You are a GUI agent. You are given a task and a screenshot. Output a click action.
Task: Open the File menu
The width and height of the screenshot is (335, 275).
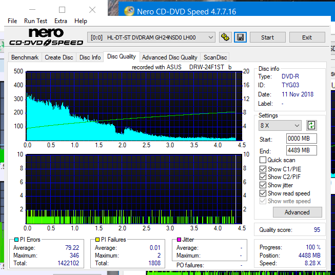point(12,21)
